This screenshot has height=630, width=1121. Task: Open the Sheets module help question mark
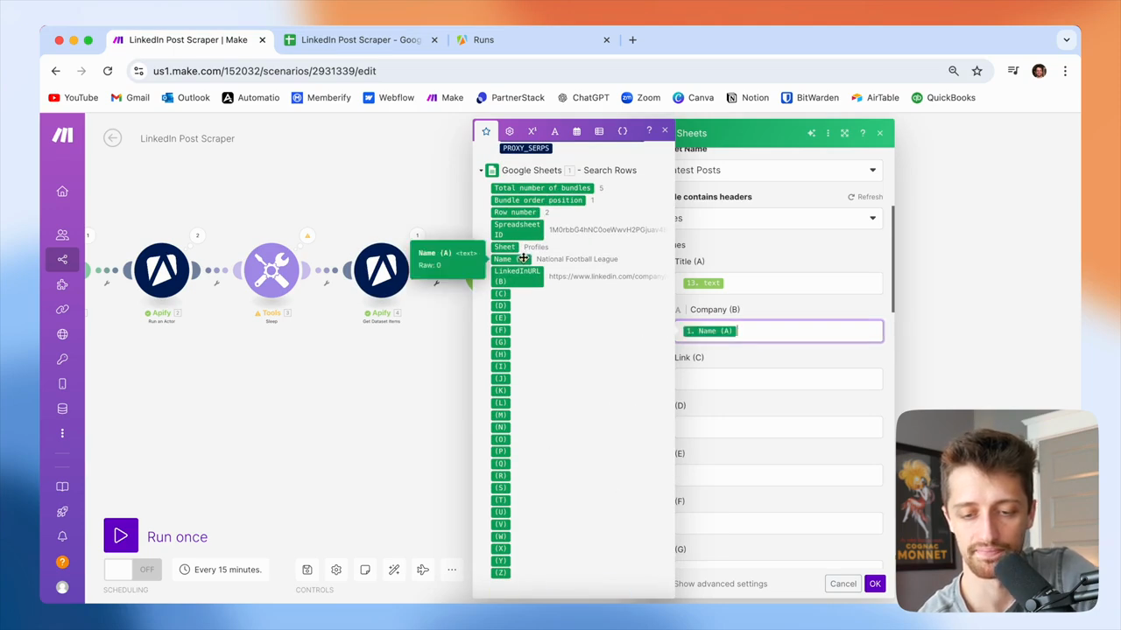(863, 133)
